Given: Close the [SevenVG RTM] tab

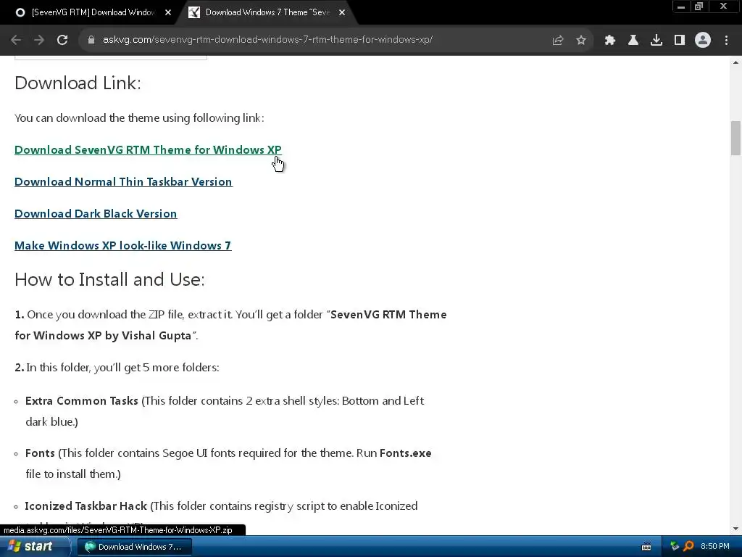Looking at the screenshot, I should (x=168, y=13).
